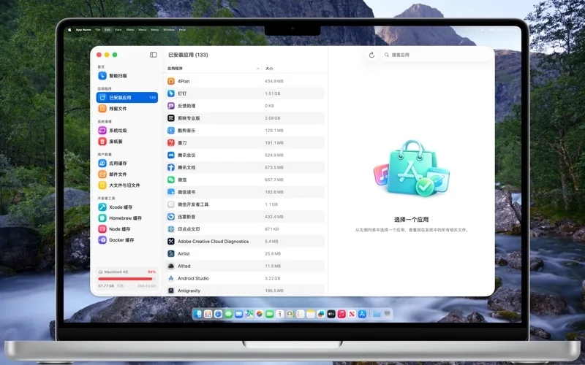Select the 反馈助理 app icon
Screen dimensions: 585x365
171,106
